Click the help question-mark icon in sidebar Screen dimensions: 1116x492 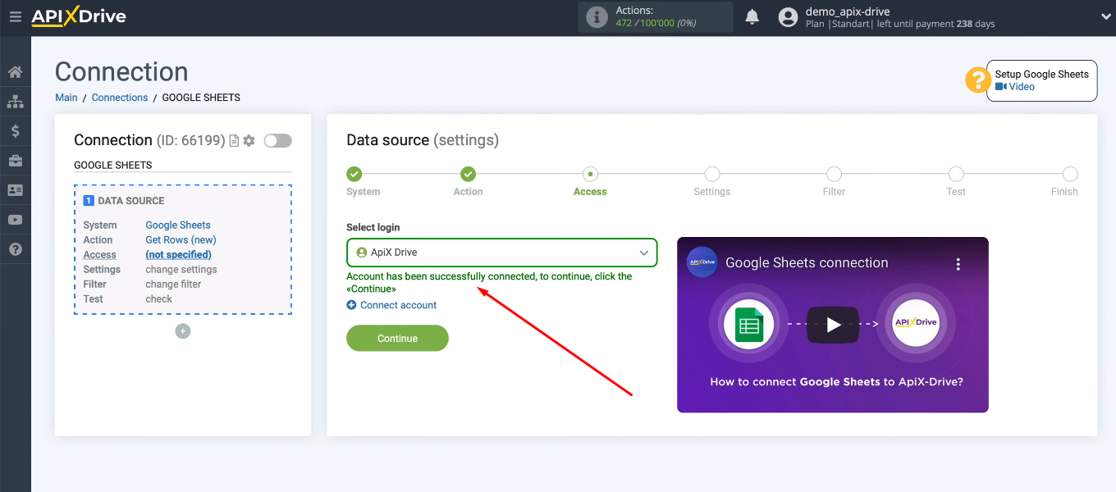(15, 248)
